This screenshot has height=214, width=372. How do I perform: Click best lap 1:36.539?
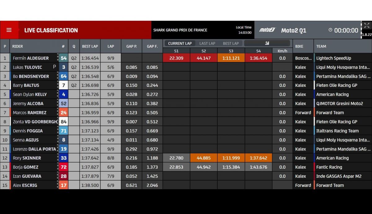(x=90, y=67)
